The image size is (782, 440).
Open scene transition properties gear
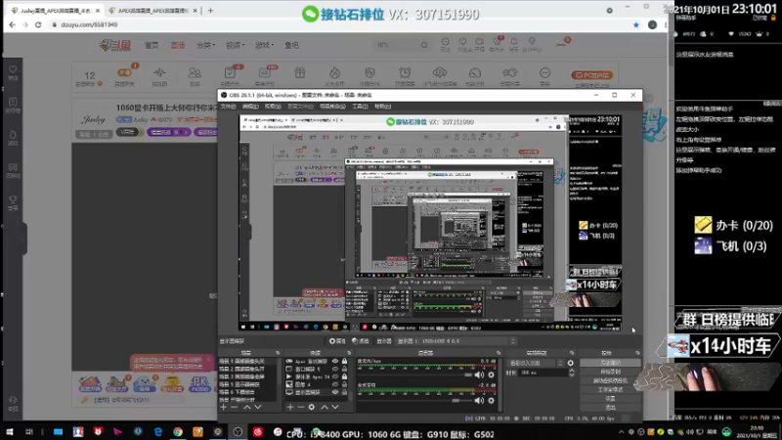coord(571,363)
